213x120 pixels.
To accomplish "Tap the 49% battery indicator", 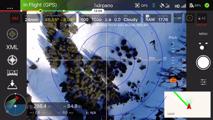I will [x=195, y=6].
